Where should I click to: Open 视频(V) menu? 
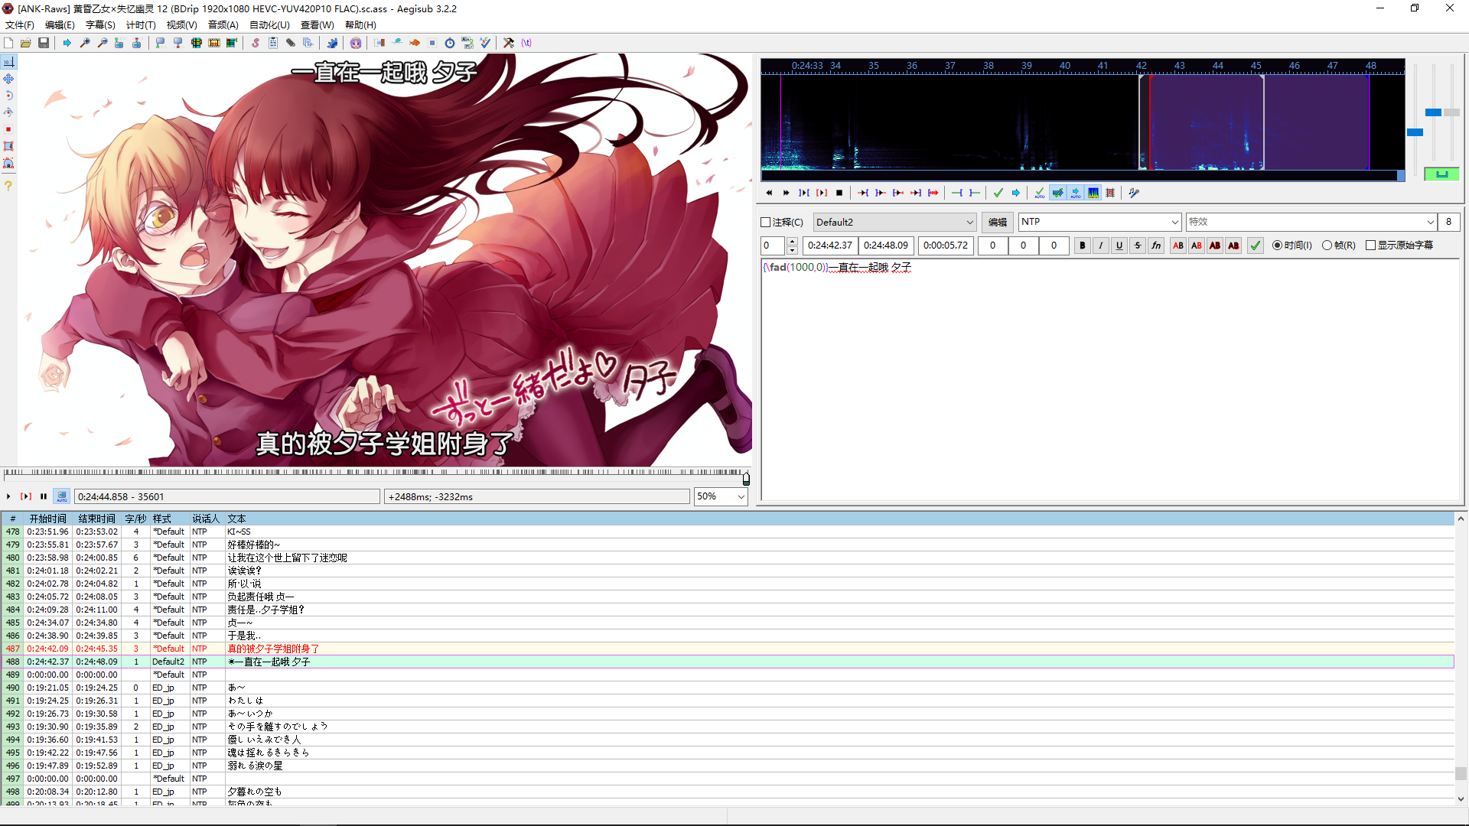click(181, 25)
